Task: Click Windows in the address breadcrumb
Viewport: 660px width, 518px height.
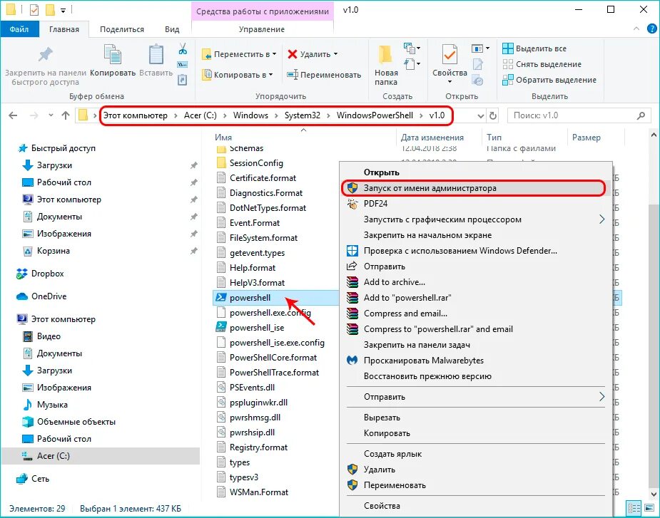Action: [x=250, y=115]
